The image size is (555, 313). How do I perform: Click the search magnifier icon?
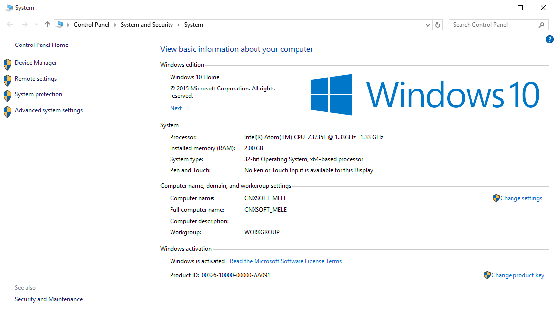(541, 25)
